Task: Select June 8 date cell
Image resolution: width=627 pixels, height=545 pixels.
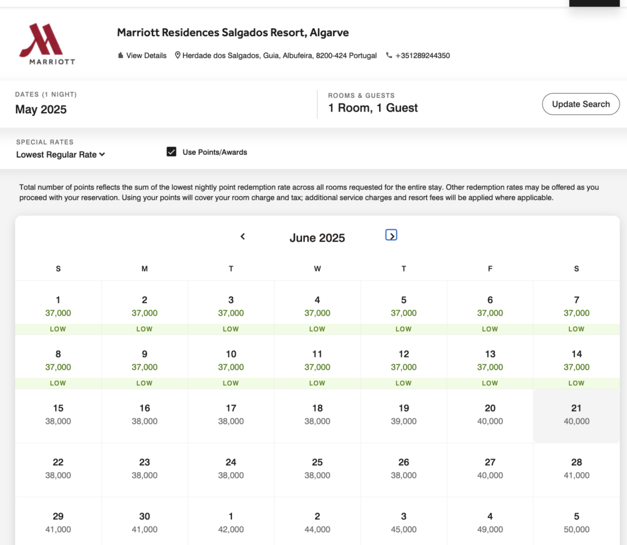Action: click(58, 362)
